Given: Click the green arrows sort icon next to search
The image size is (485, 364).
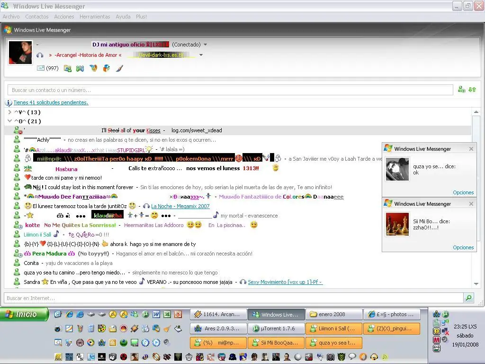Looking at the screenshot, I should point(472,90).
